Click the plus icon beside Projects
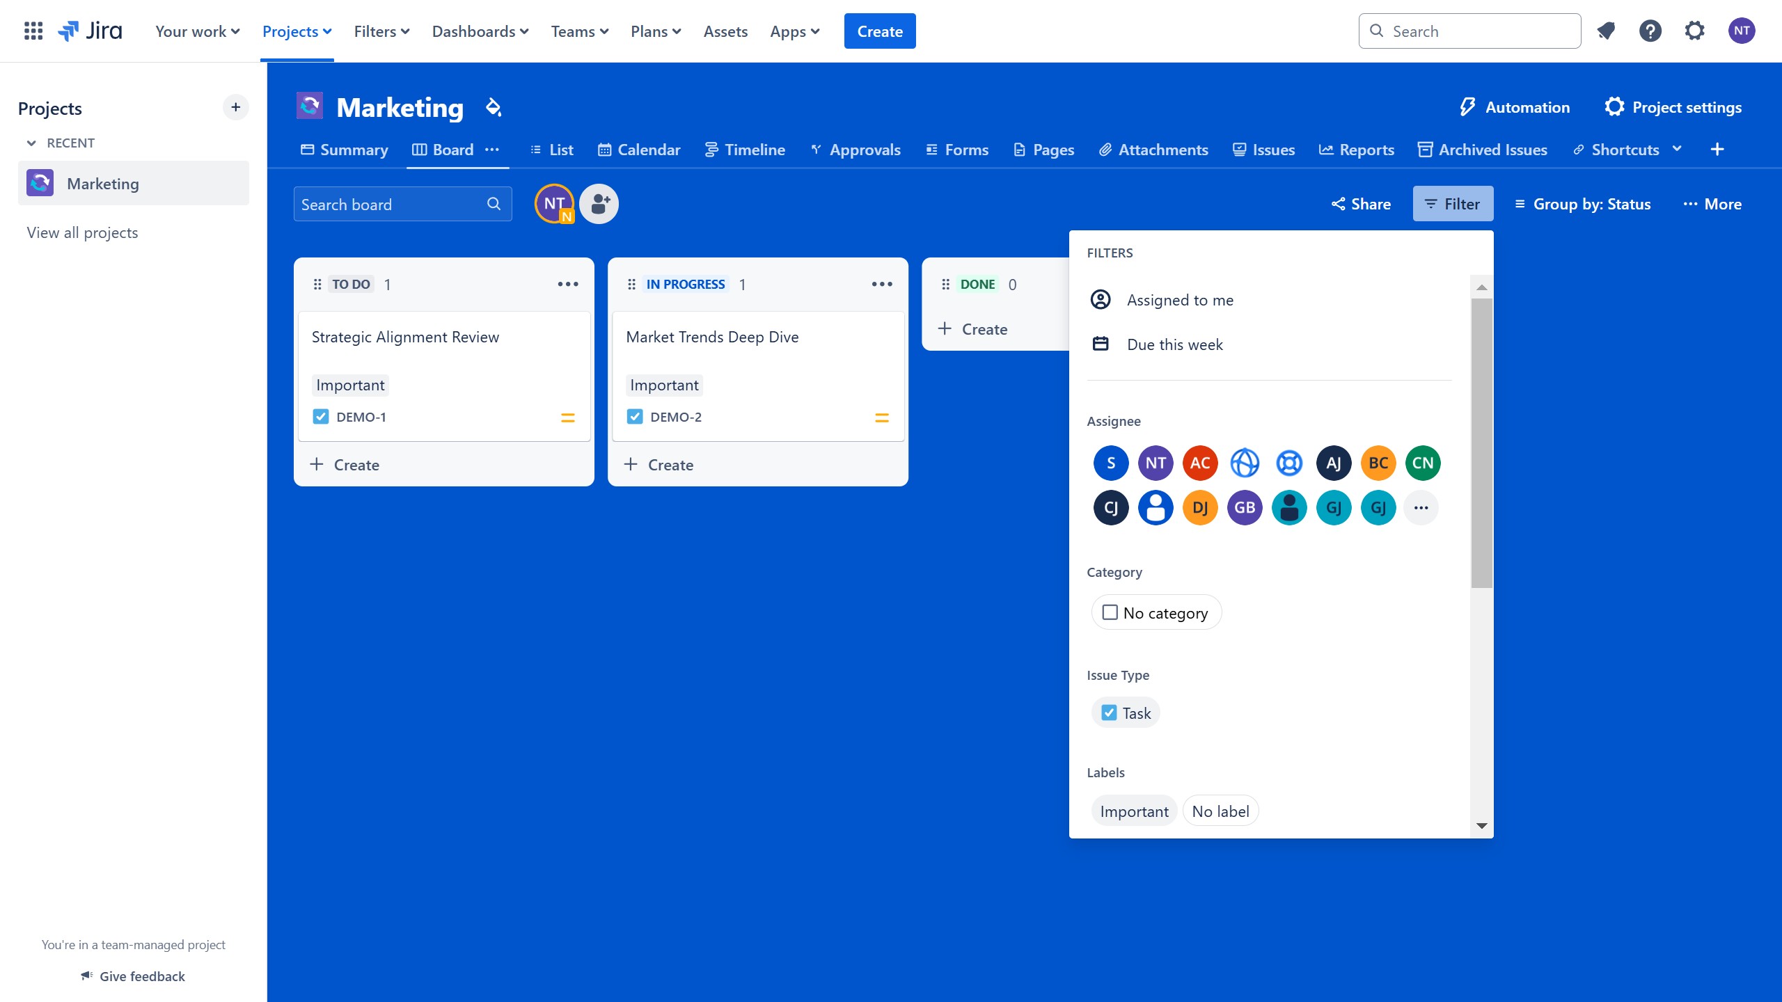The height and width of the screenshot is (1002, 1782). point(235,107)
